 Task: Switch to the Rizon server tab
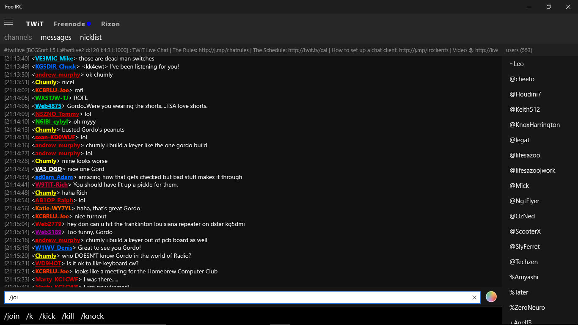(x=110, y=24)
